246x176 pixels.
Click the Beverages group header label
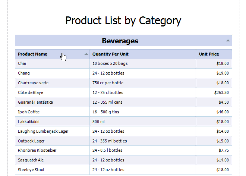[x=120, y=41]
